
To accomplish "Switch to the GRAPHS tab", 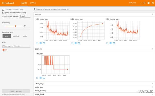I will click(33, 3).
